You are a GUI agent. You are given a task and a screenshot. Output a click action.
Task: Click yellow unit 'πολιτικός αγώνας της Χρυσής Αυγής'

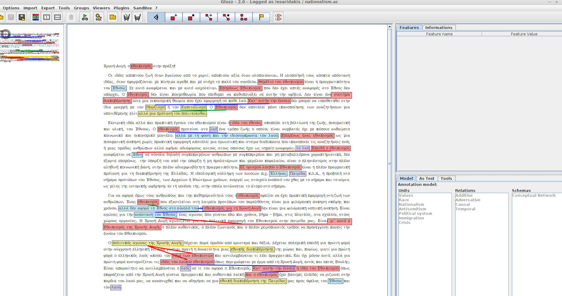tap(148, 243)
